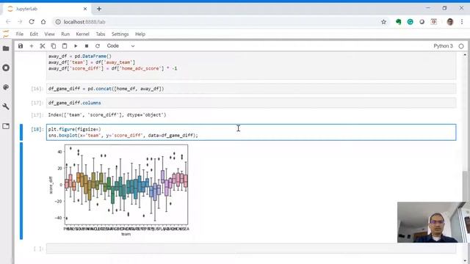Open the Settings menu
This screenshot has width=470, height=264.
click(x=120, y=34)
